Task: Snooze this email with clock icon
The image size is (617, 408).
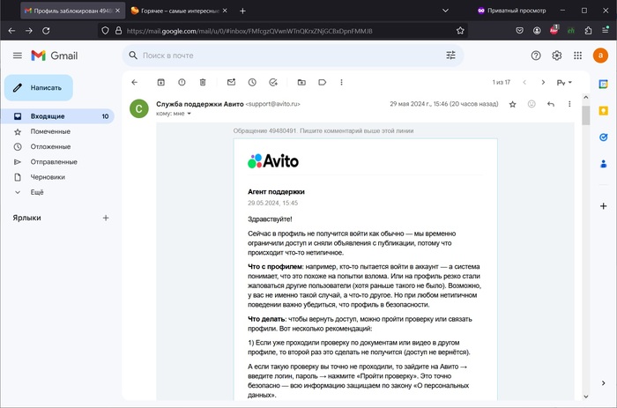Action: tap(252, 82)
